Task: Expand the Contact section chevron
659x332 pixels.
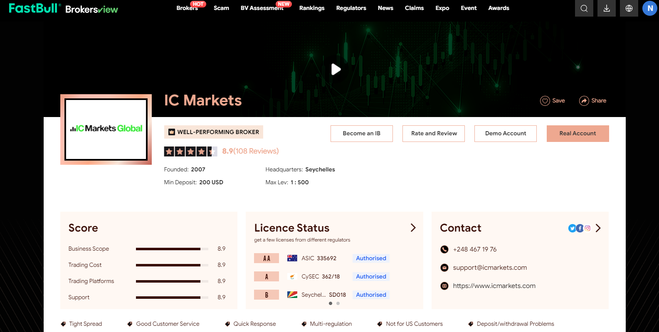Action: 598,228
